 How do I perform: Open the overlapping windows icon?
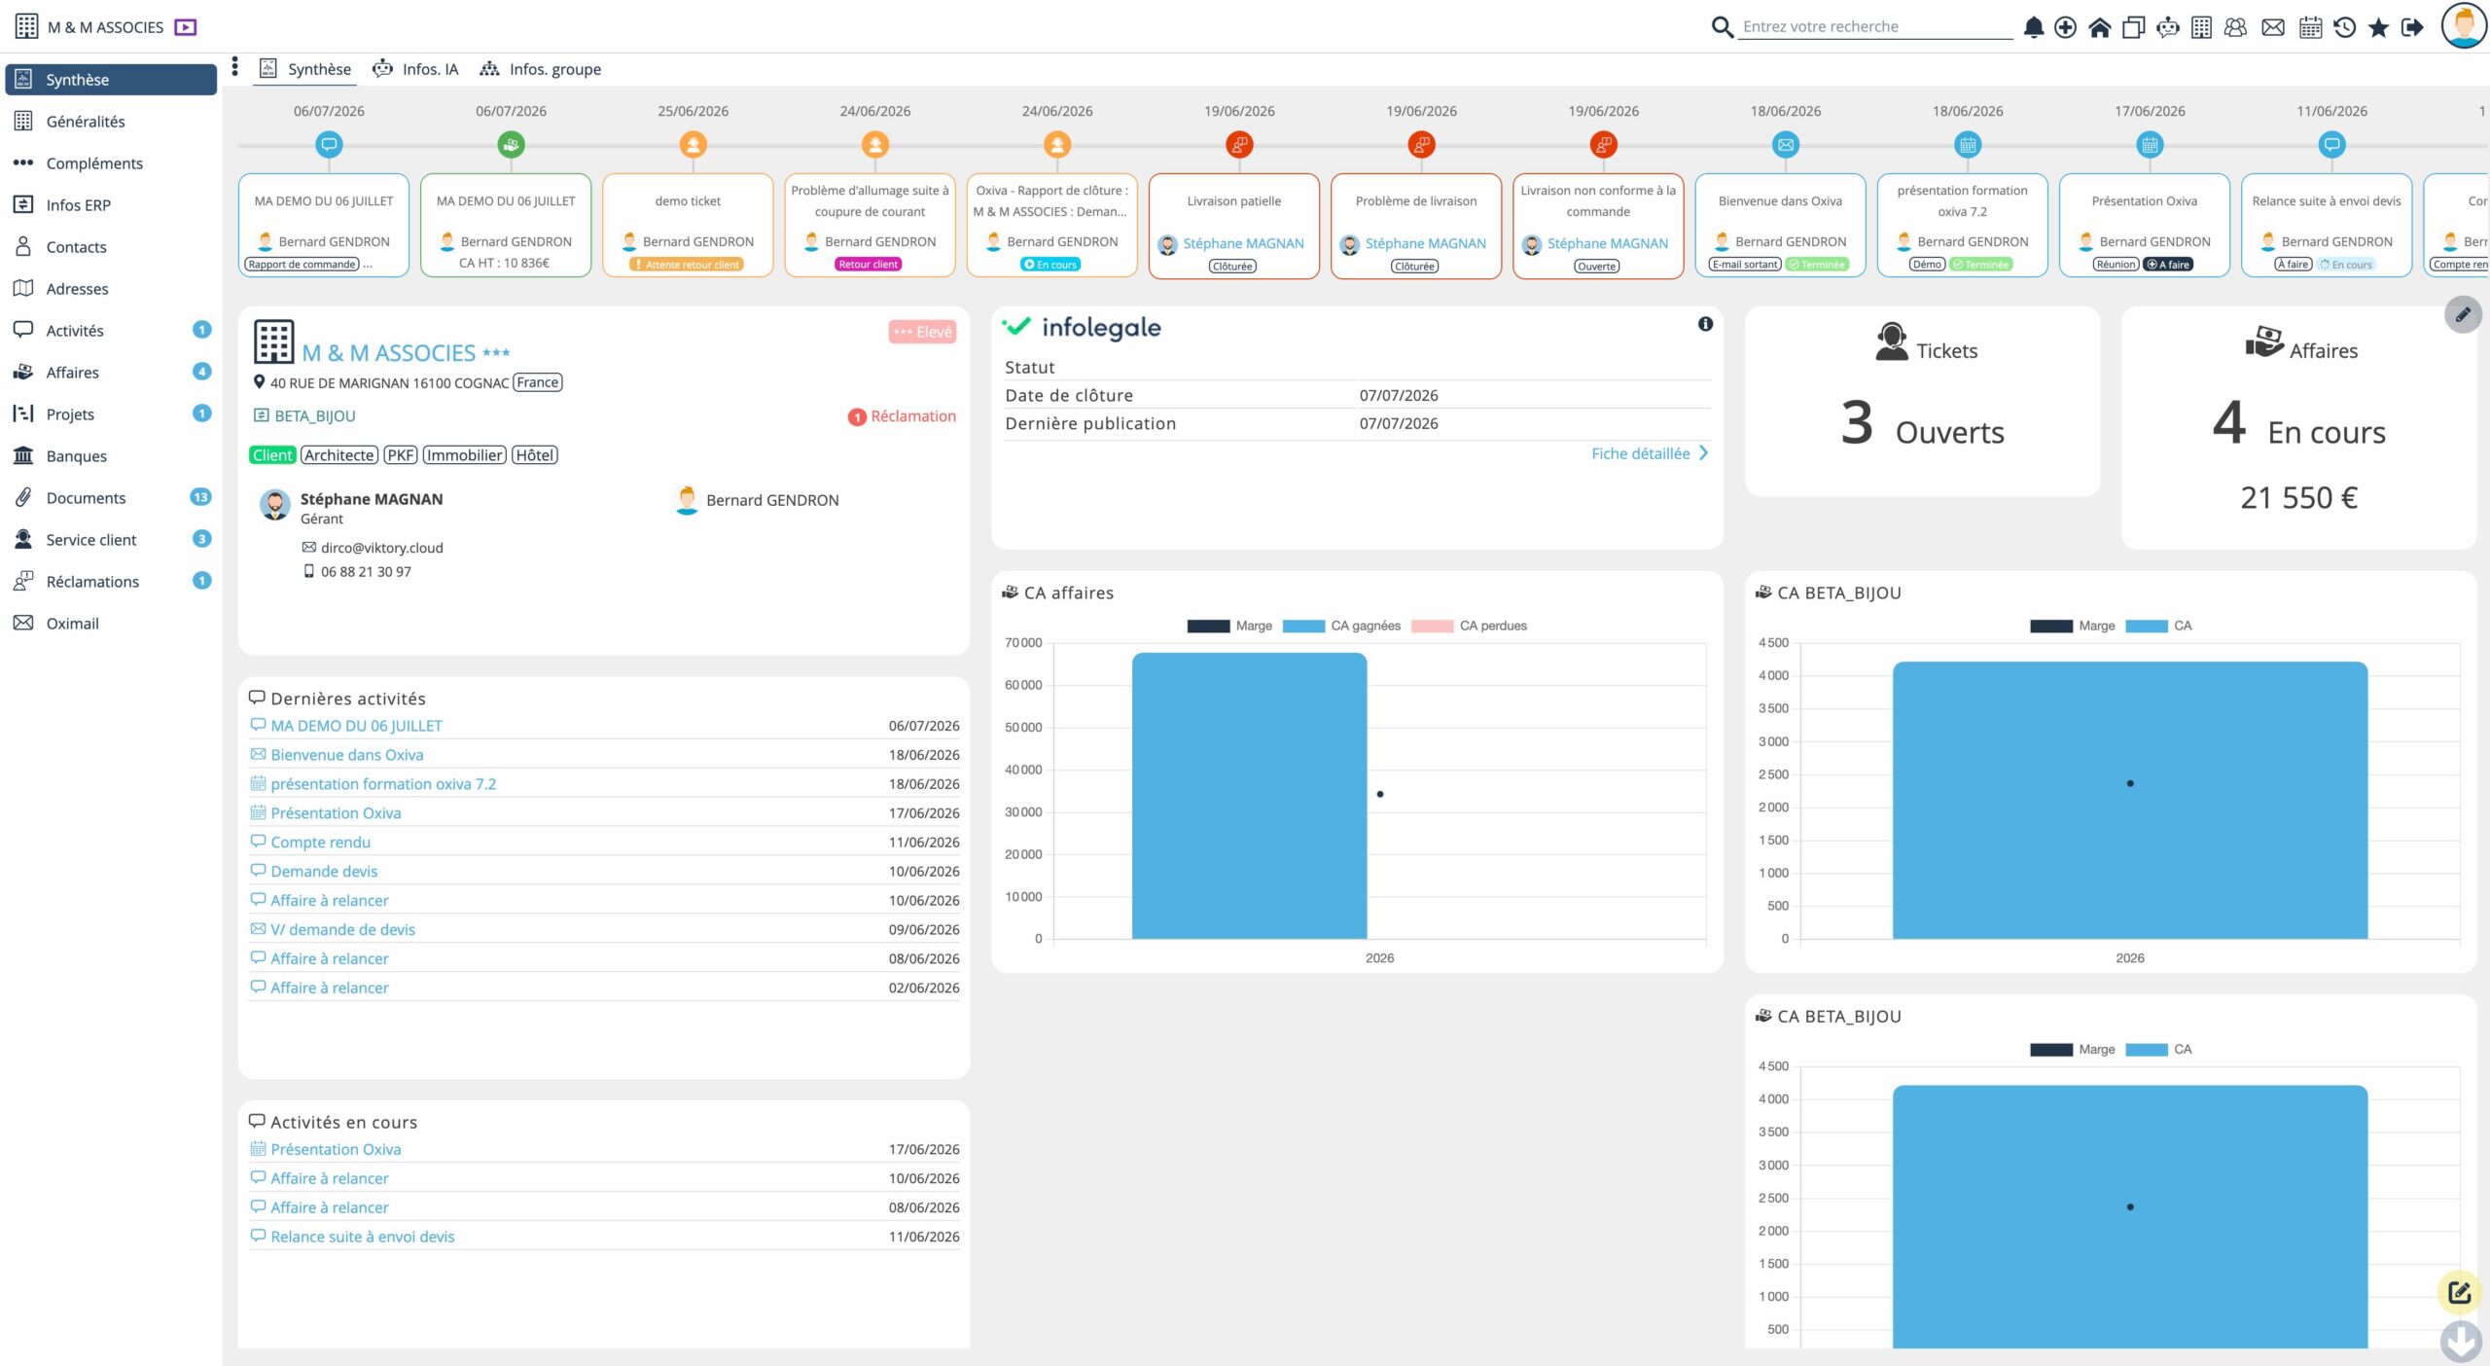click(2133, 27)
